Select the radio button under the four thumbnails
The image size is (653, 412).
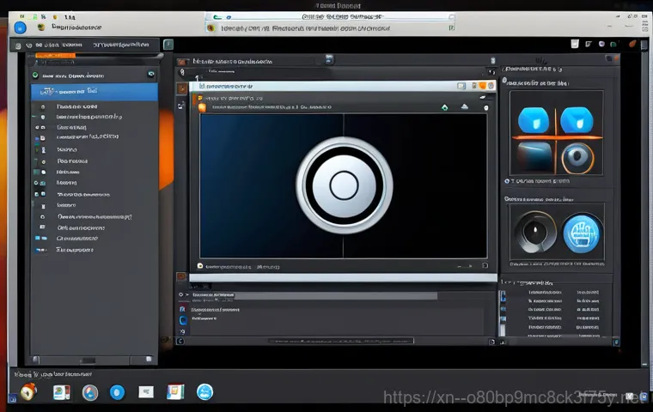pyautogui.click(x=507, y=181)
